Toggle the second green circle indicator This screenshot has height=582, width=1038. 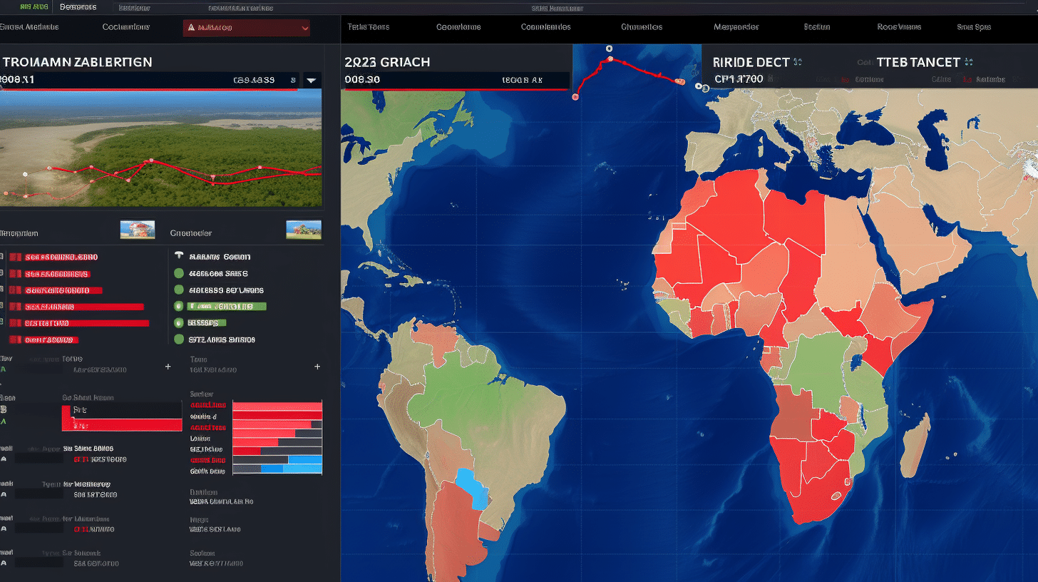pyautogui.click(x=179, y=290)
